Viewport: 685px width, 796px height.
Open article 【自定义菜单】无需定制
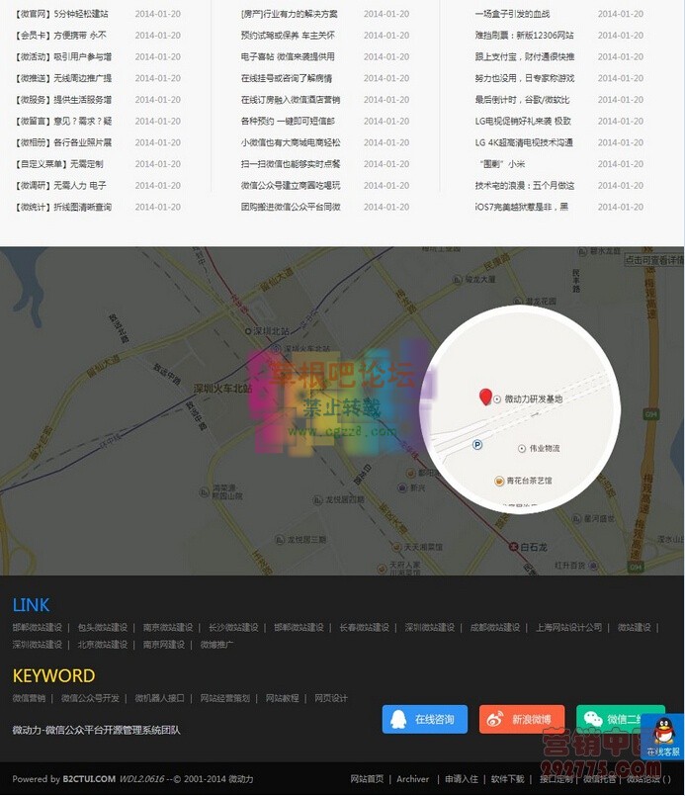click(59, 164)
